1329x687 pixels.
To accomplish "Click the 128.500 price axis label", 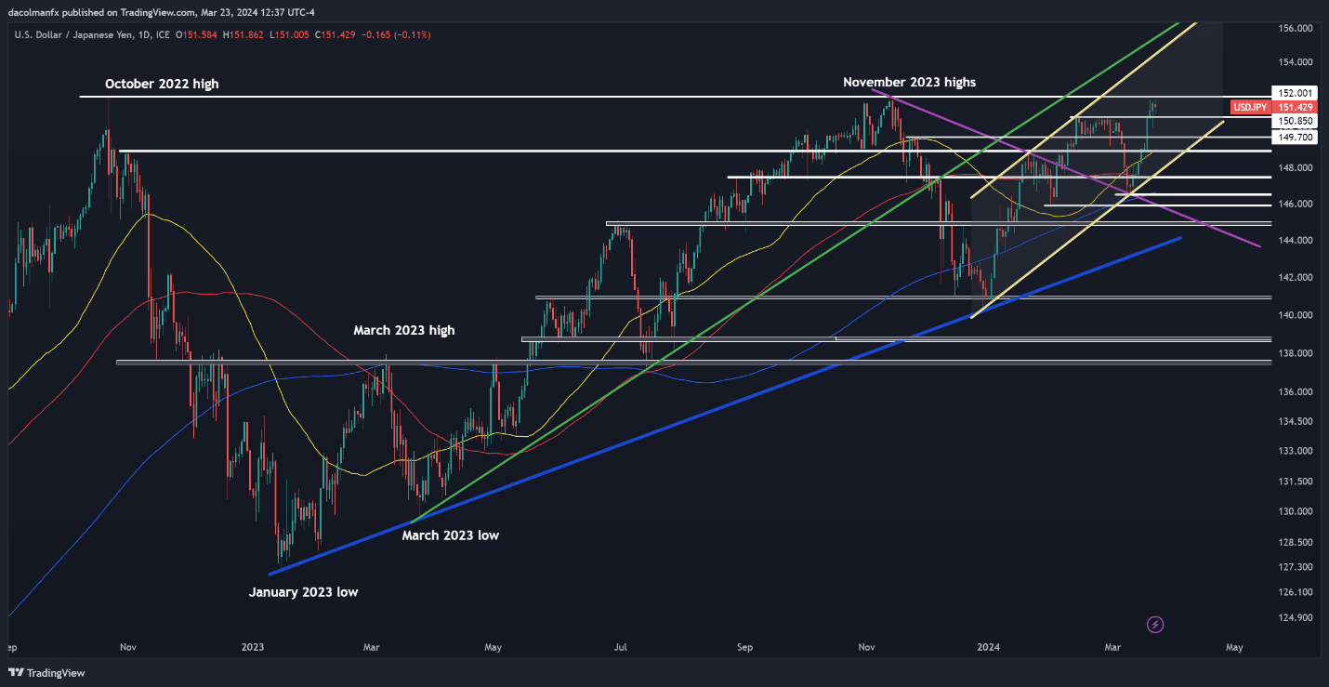I will pyautogui.click(x=1296, y=541).
